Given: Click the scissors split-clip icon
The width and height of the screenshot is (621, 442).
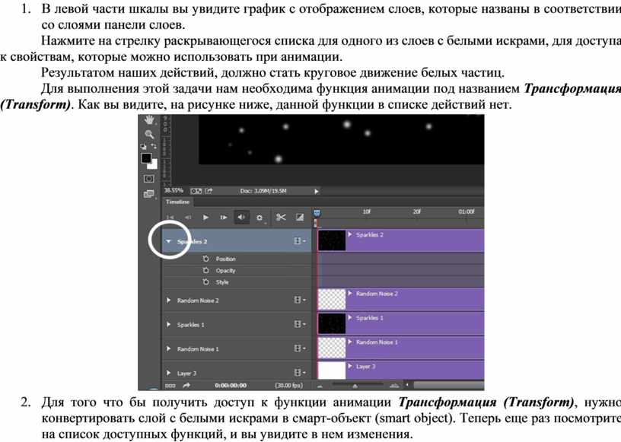Looking at the screenshot, I should [281, 218].
